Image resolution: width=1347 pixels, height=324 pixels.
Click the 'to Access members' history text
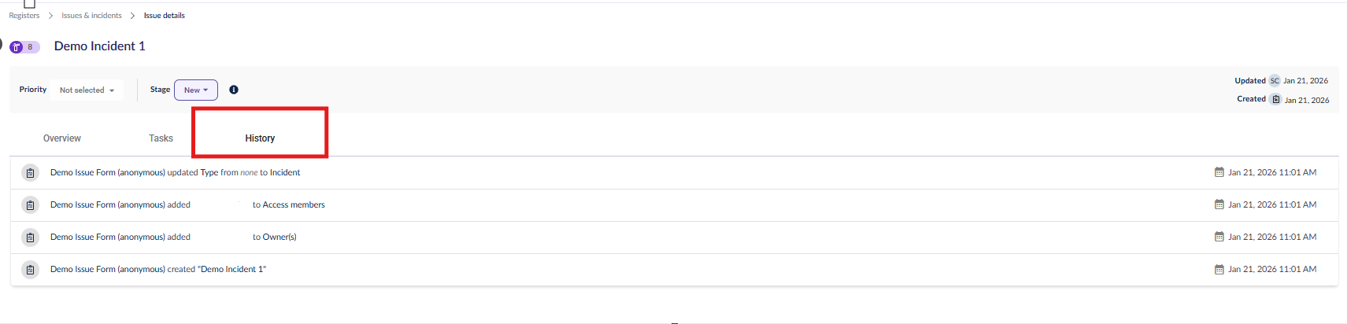pos(288,205)
